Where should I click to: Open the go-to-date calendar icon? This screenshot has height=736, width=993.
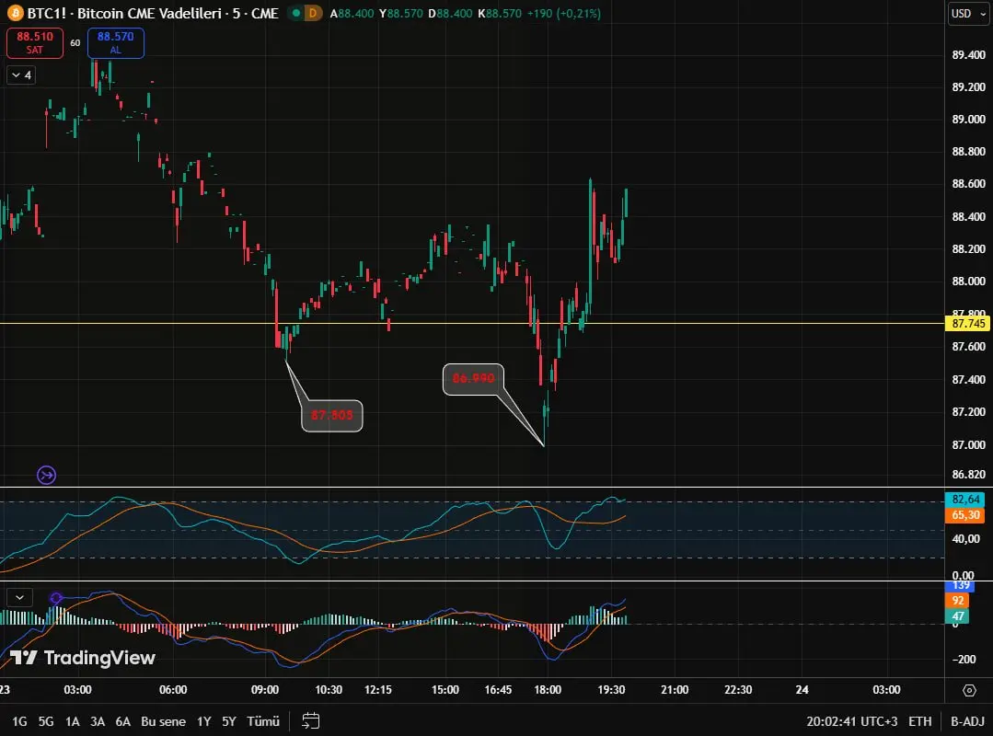(x=311, y=721)
